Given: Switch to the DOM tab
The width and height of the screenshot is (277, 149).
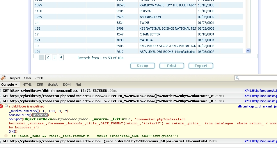Looking at the screenshot, I should pos(67,85).
